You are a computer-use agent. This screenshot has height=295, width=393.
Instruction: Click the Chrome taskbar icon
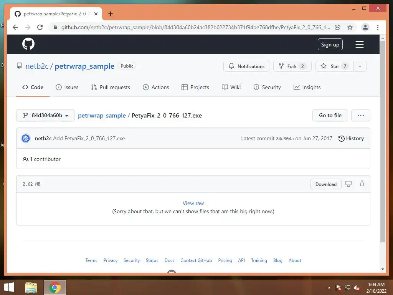tap(55, 287)
